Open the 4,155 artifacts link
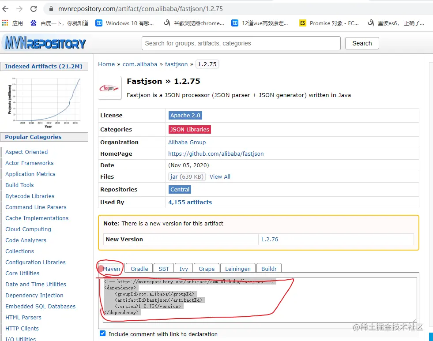The width and height of the screenshot is (433, 341). 190,202
